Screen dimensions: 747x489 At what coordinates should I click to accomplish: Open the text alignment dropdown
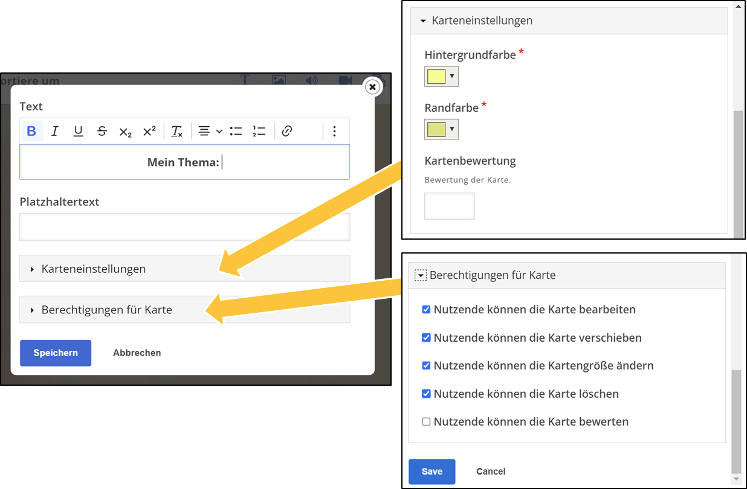tap(210, 131)
